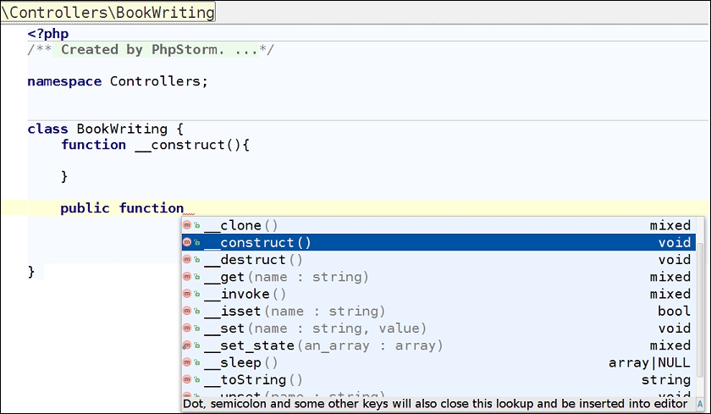Image resolution: width=711 pixels, height=414 pixels.
Task: Click the small icon in the hint bar
Action: coord(700,405)
